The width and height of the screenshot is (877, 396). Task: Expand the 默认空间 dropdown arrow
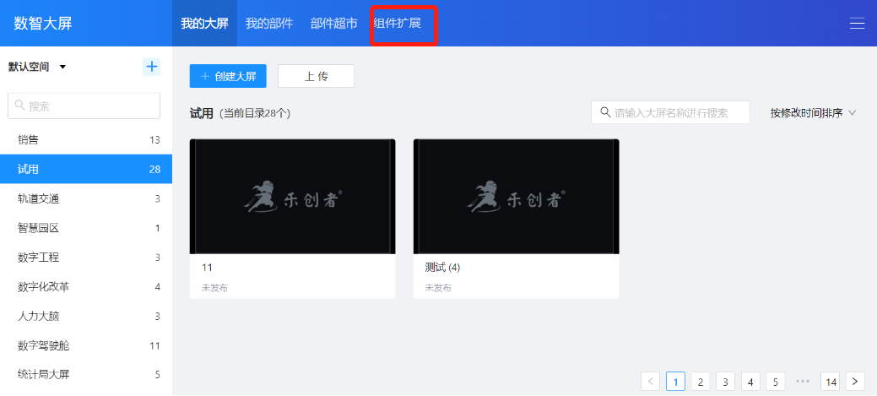click(62, 67)
